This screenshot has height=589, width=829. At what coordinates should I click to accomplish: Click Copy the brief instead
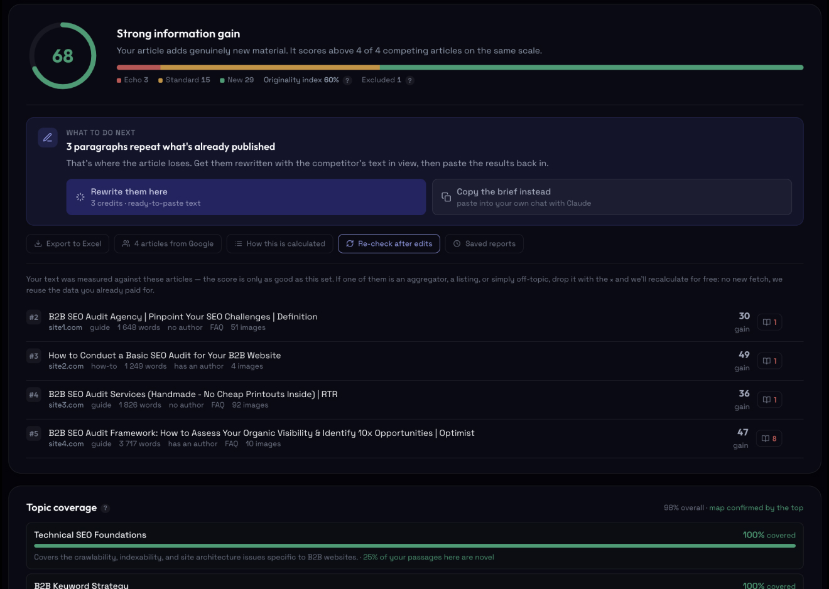tap(612, 197)
